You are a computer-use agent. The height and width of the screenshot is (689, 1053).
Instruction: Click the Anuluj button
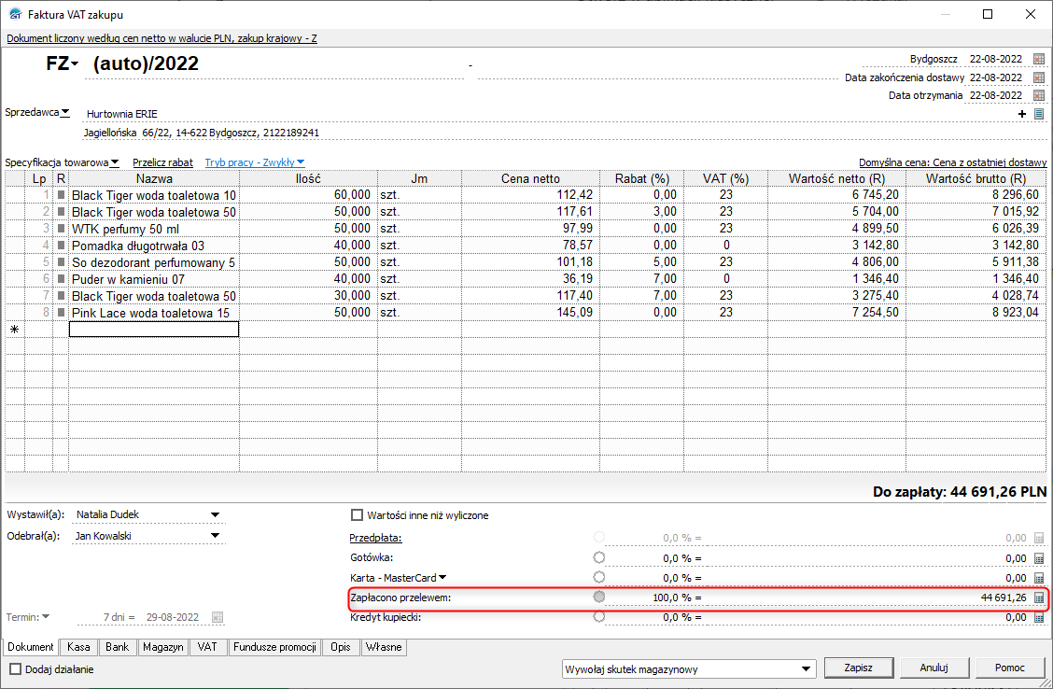(x=934, y=668)
